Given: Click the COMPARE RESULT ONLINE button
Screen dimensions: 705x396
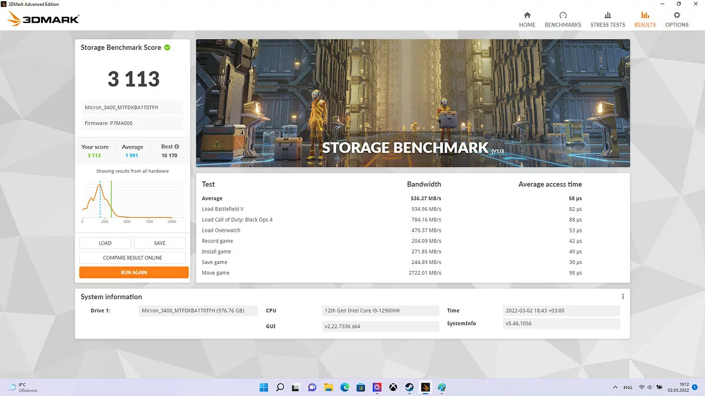Looking at the screenshot, I should pyautogui.click(x=133, y=258).
